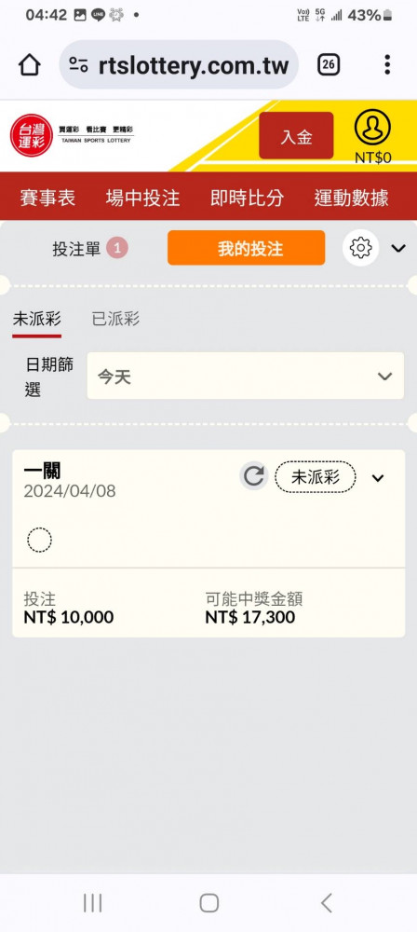The height and width of the screenshot is (932, 417).
Task: Open the 場中投注 menu
Action: 142,198
